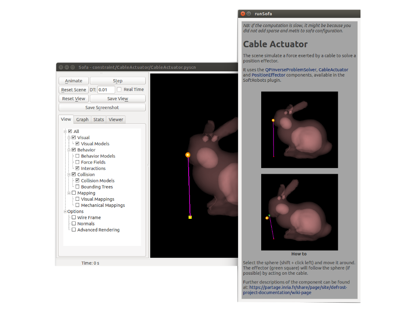420x315 pixels.
Task: Toggle the Behavior checkbox
Action: [73, 150]
